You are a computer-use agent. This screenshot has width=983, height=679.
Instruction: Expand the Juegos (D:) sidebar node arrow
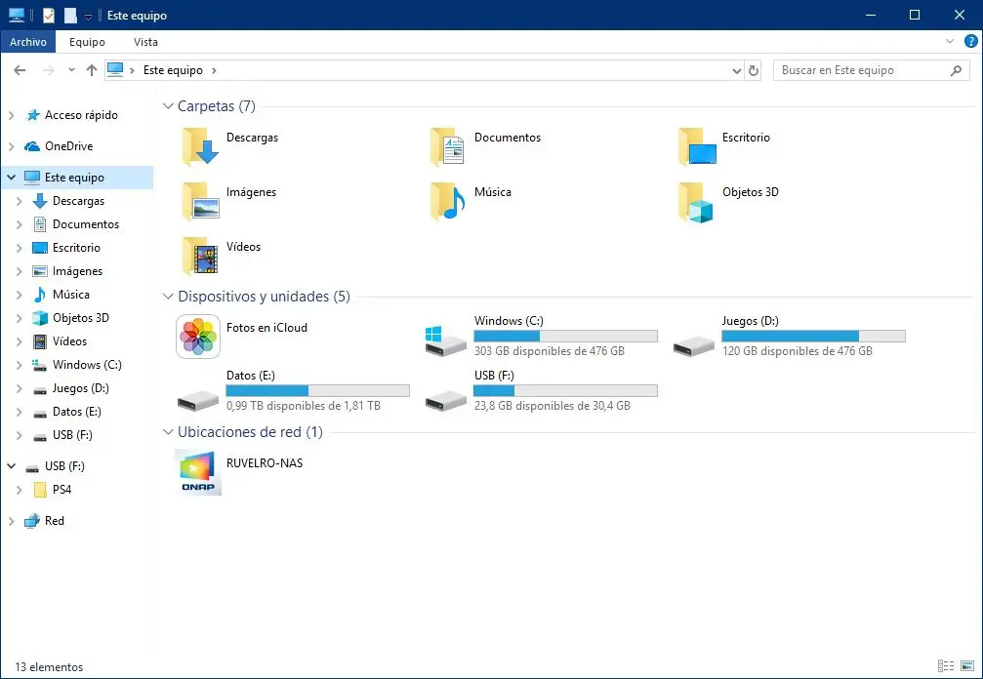19,388
